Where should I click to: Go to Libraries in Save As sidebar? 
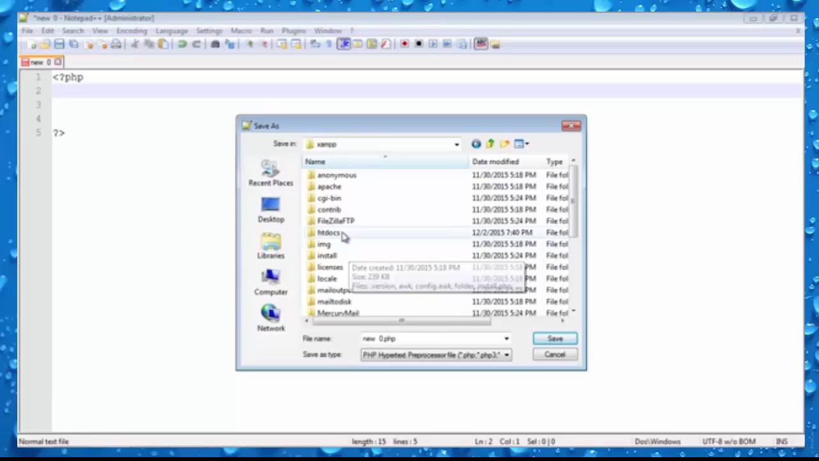[x=271, y=247]
